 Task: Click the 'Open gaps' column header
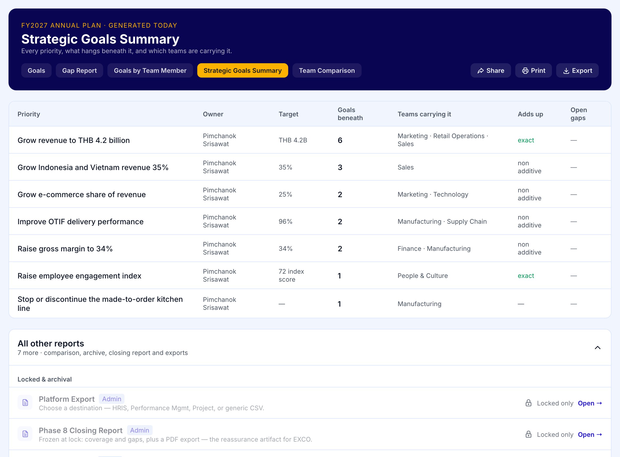pyautogui.click(x=579, y=114)
